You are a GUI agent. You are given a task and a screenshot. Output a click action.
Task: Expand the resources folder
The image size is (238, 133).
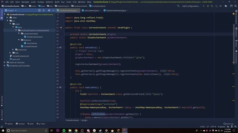click(x=13, y=50)
